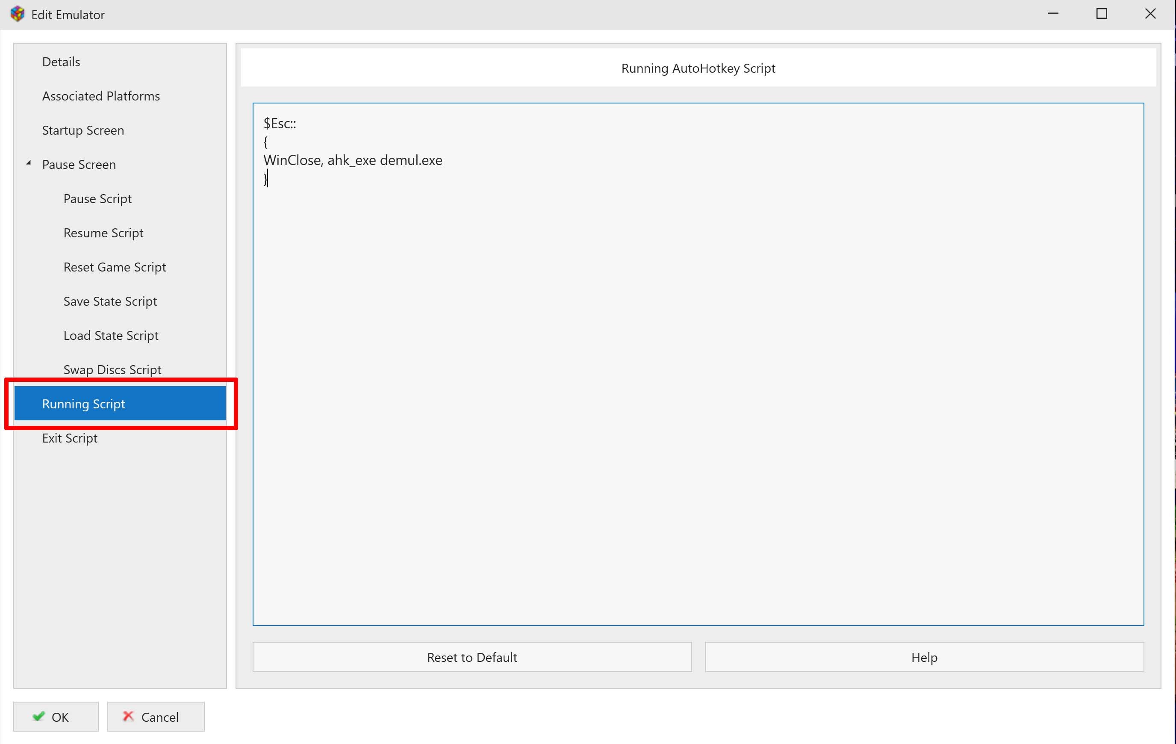Screen dimensions: 1176x744
Task: Click the green checkmark icon on OK
Action: click(38, 716)
